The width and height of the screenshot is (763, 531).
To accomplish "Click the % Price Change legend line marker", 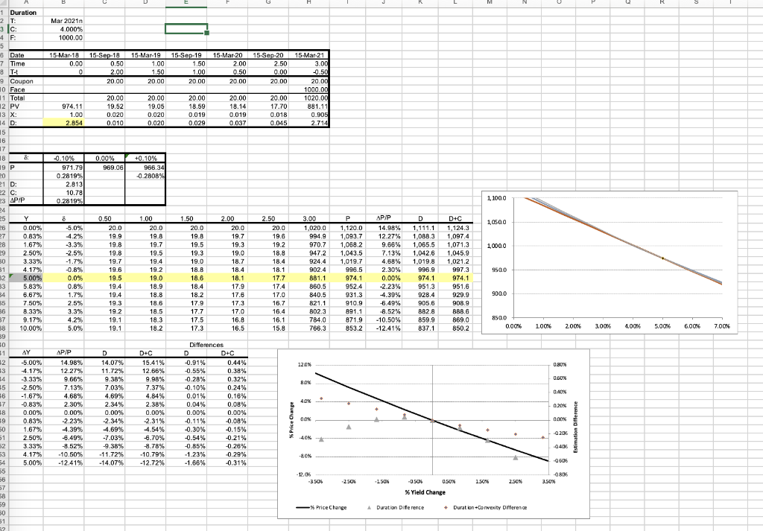I will click(303, 508).
